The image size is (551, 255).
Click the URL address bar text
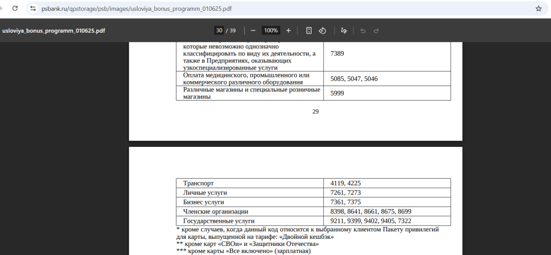[136, 9]
